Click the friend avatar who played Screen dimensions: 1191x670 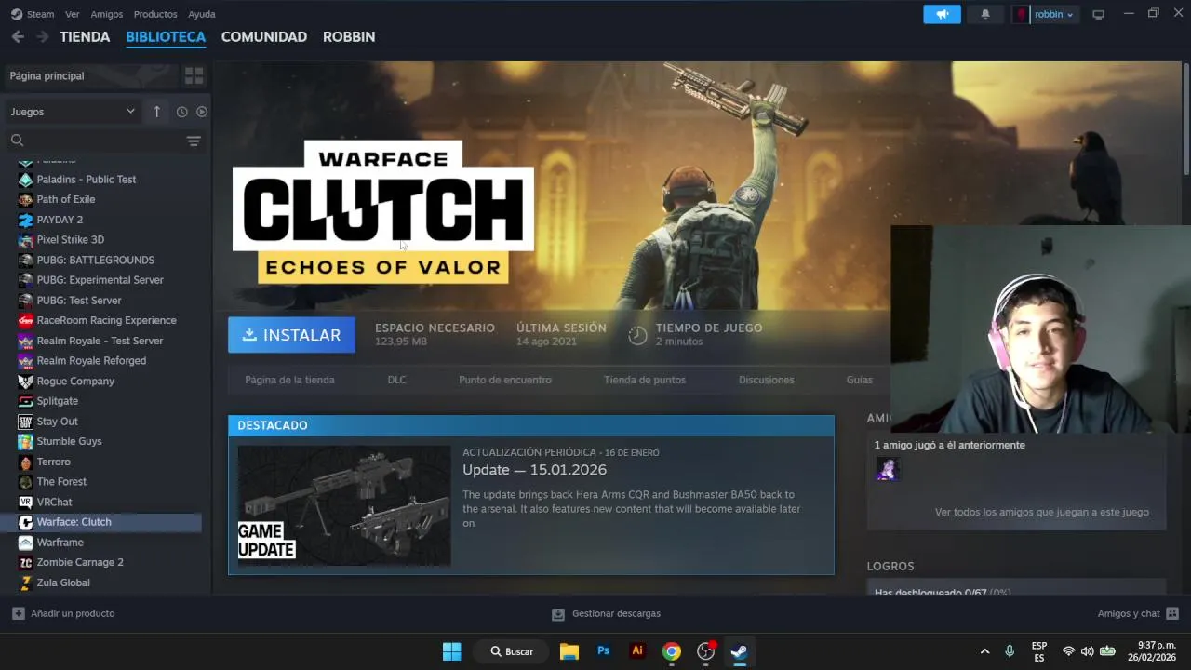click(x=887, y=469)
